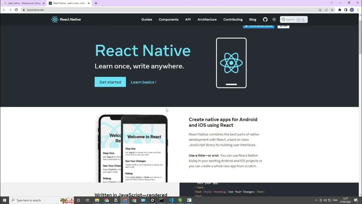Open Notion from the taskbar
The width and height of the screenshot is (362, 204).
[x=116, y=200]
